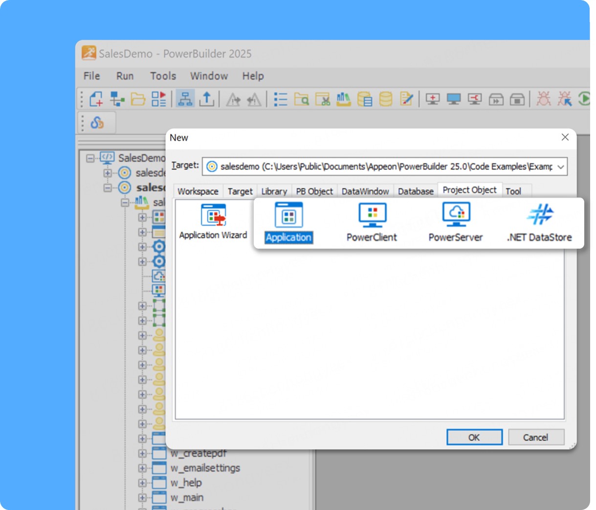Screen dimensions: 596x510
Task: Click the Deploy workspace monitor icon
Action: pos(475,99)
